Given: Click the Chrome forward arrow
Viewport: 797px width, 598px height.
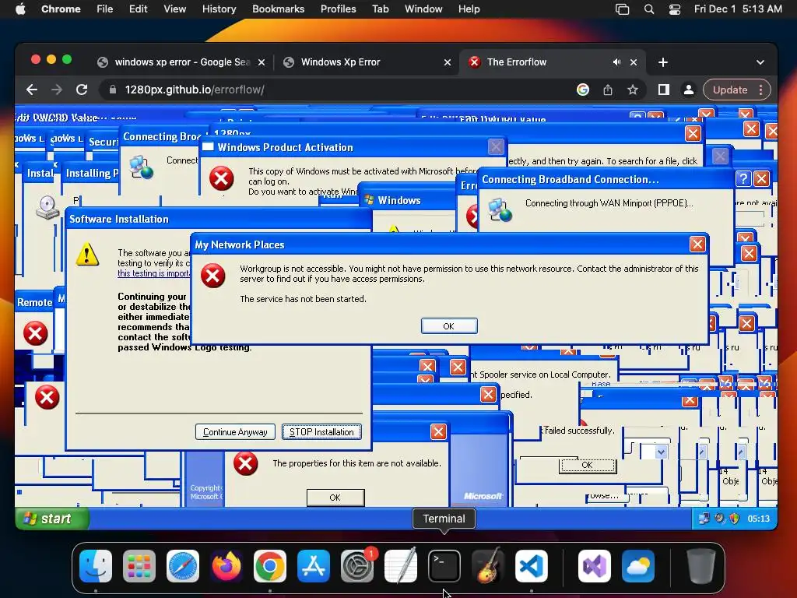Looking at the screenshot, I should [56, 90].
